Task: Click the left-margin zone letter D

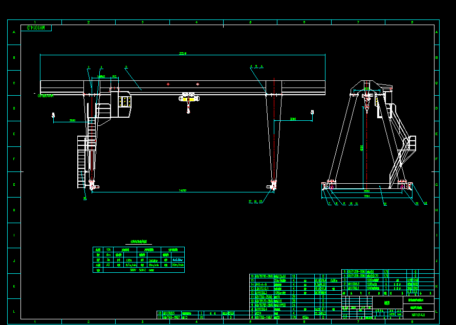Action: click(x=14, y=108)
